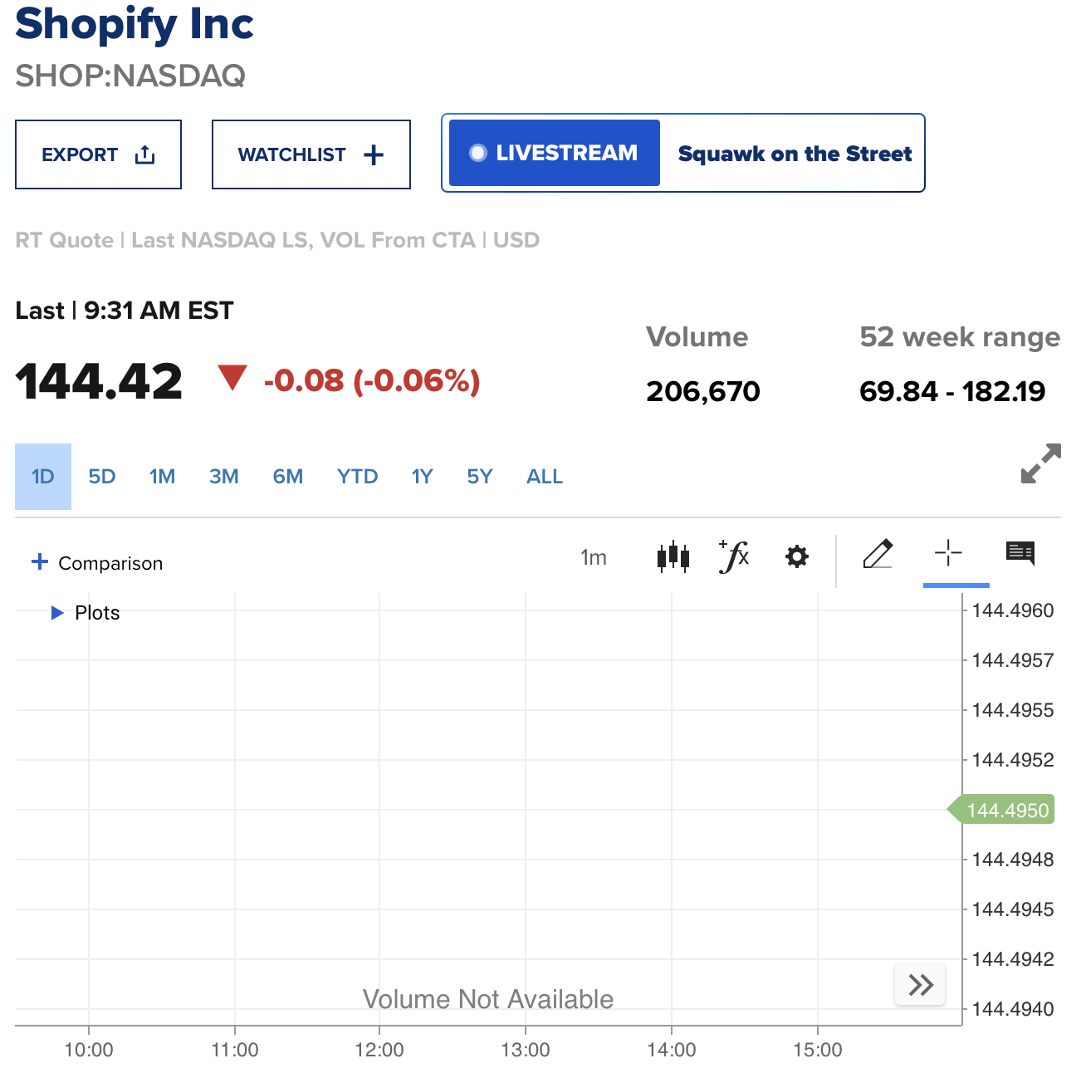Add Shopify to WATCHLIST
Viewport: 1081px width, 1073px height.
[x=311, y=154]
